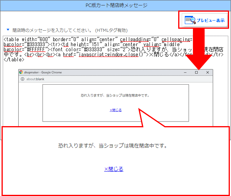This screenshot has width=231, height=196.
Task: Click the magnifier preview icon
Action: [x=190, y=20]
